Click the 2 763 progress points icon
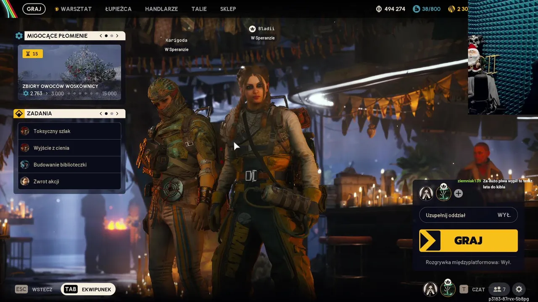 [26, 94]
